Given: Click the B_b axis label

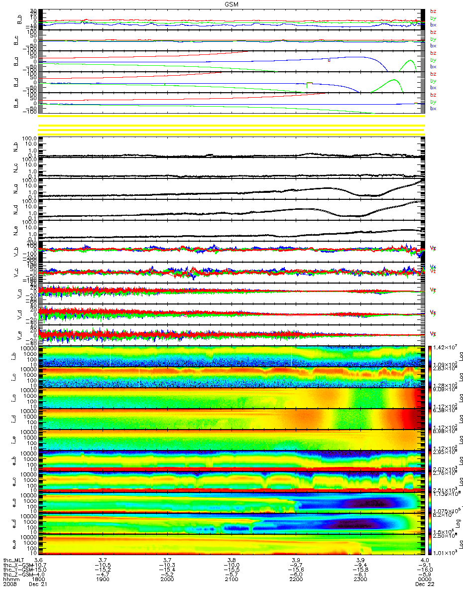Looking at the screenshot, I should (18, 20).
